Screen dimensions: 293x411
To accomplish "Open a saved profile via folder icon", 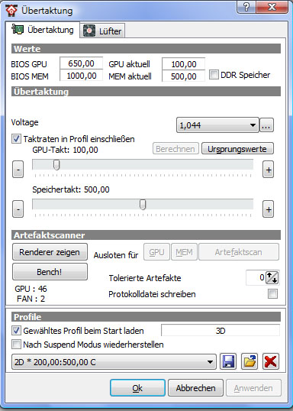I will coord(250,362).
